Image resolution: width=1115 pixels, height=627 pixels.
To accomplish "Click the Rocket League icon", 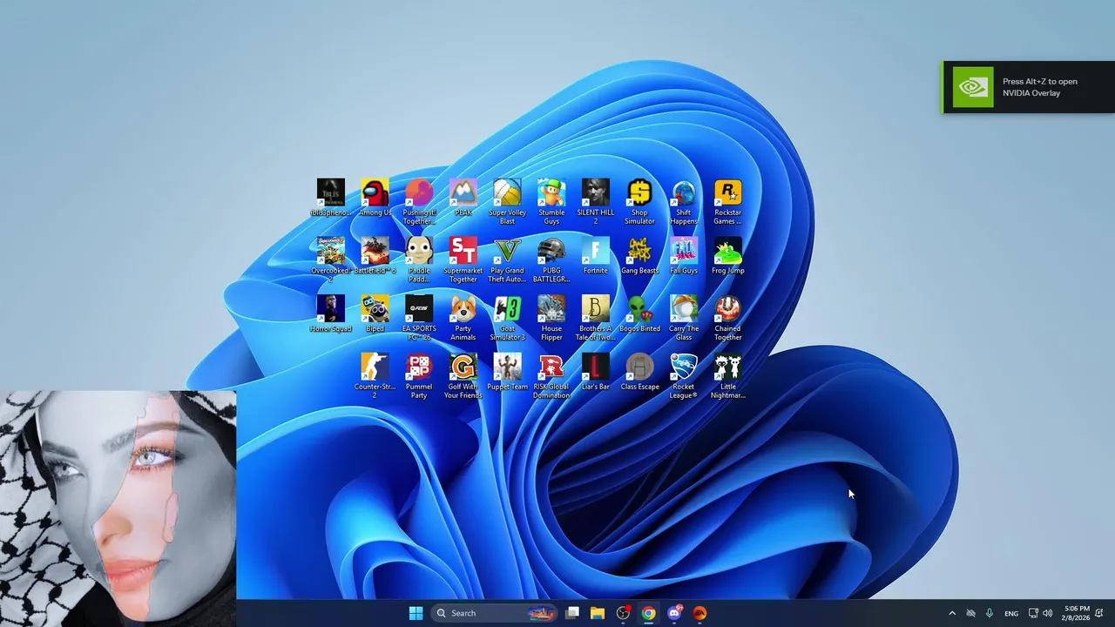I will pyautogui.click(x=684, y=376).
